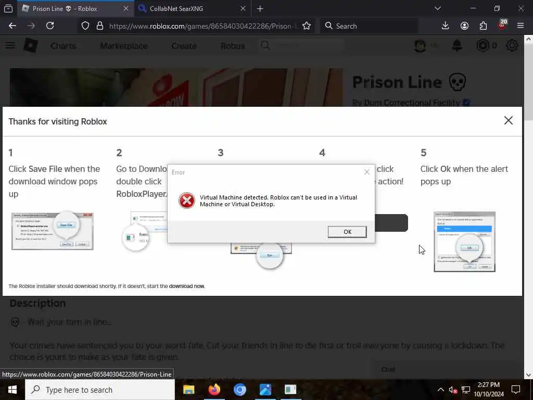Click the Firefox Search field
533x400 pixels.
point(369,26)
